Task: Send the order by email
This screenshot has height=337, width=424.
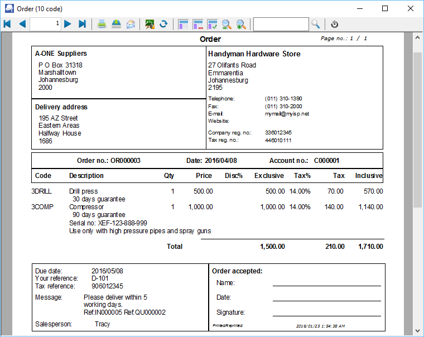Action: (x=131, y=24)
